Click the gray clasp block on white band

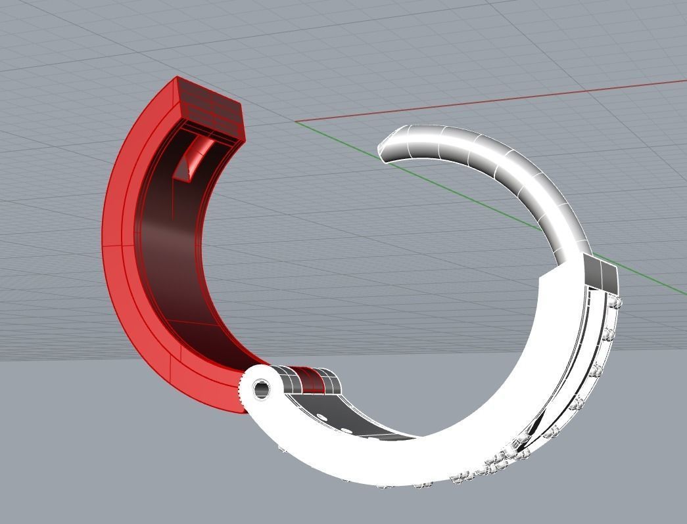(x=601, y=273)
